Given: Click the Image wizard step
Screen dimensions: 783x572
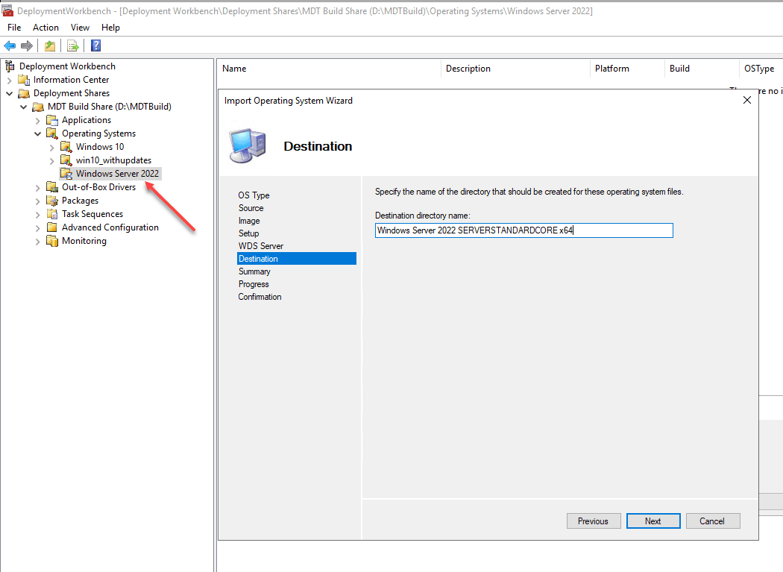Looking at the screenshot, I should 249,221.
